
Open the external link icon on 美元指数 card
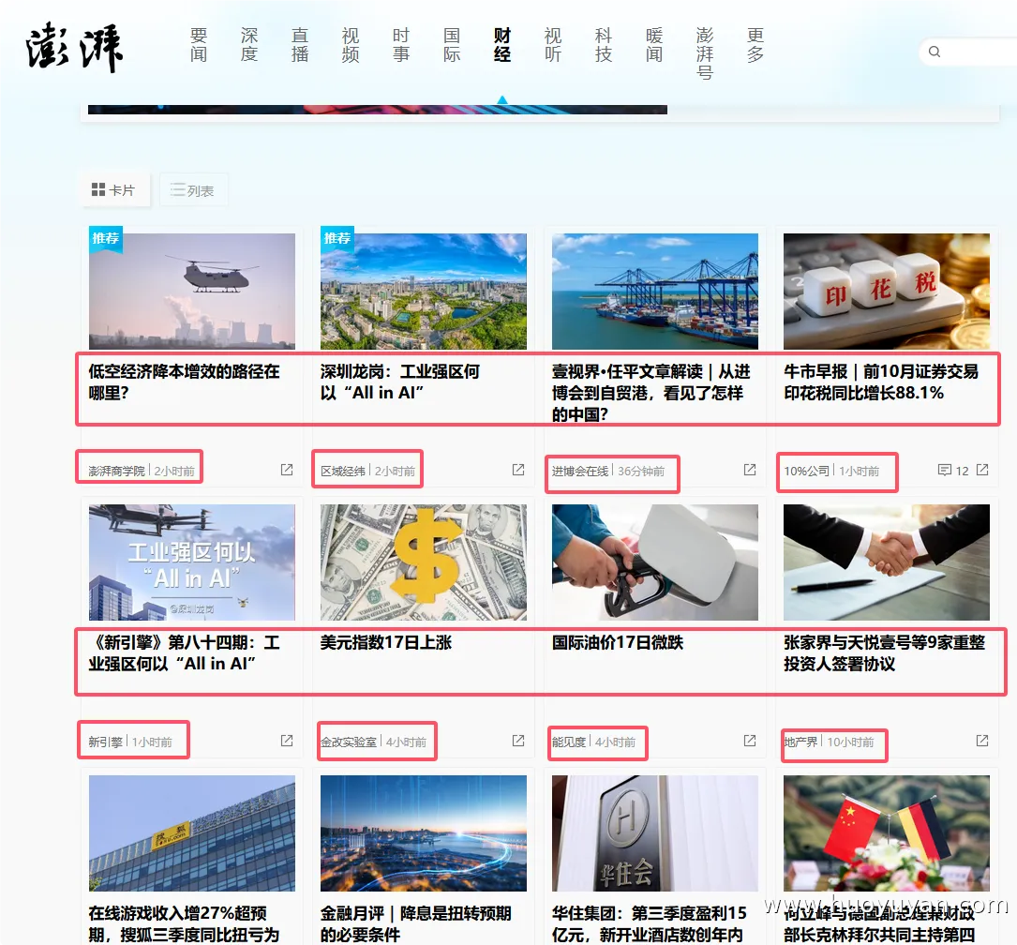(517, 740)
